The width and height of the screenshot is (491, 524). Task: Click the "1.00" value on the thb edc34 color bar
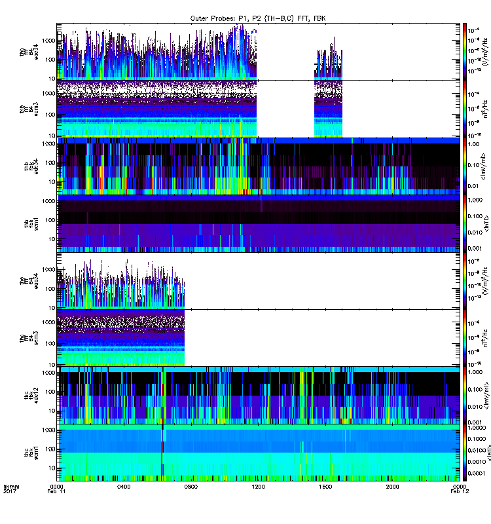[x=473, y=144]
